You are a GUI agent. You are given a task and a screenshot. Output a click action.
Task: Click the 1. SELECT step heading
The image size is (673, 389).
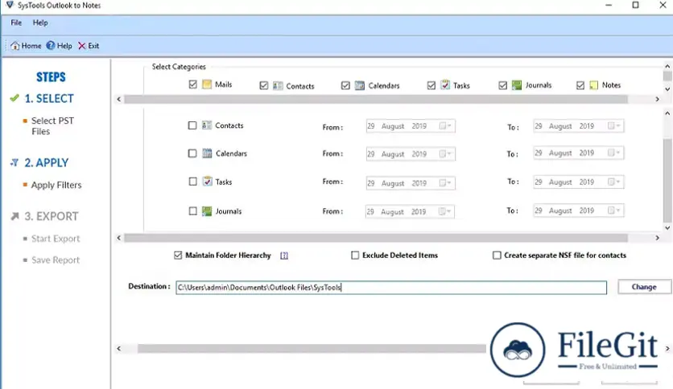[49, 99]
